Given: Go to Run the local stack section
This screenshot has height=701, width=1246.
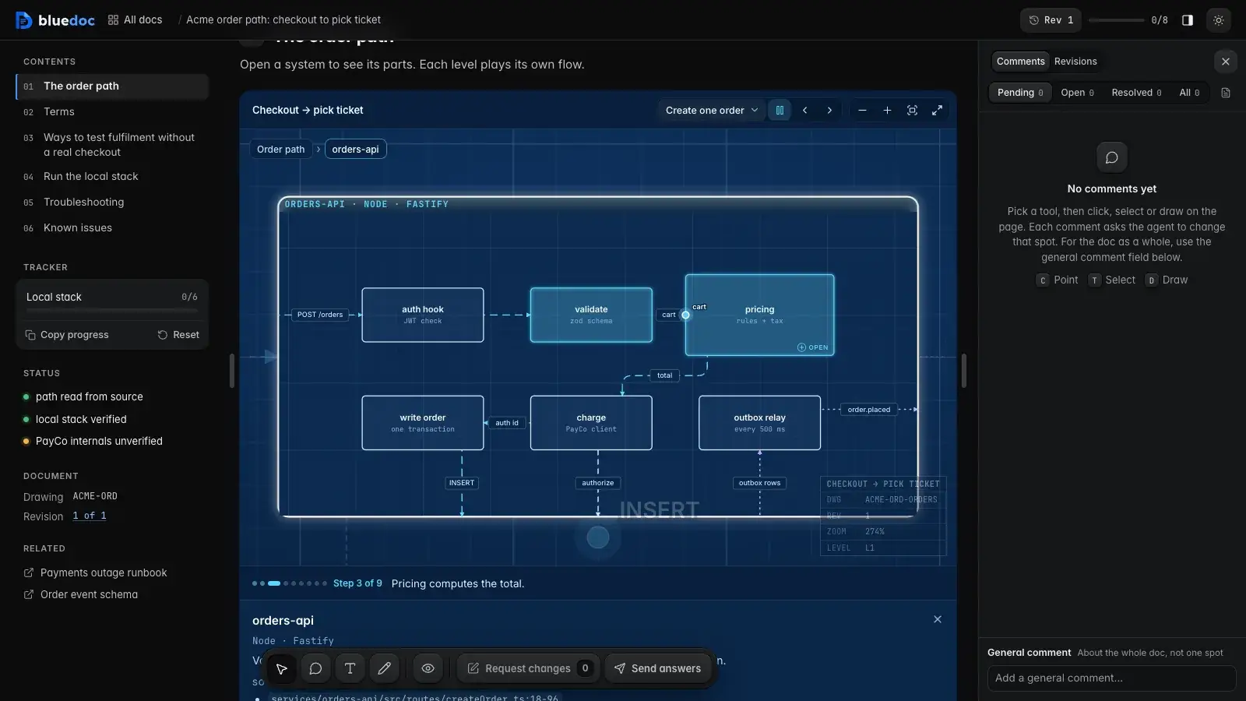Looking at the screenshot, I should pyautogui.click(x=112, y=177).
